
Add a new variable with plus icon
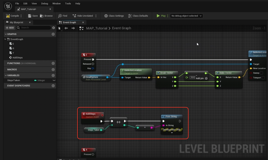53,75
